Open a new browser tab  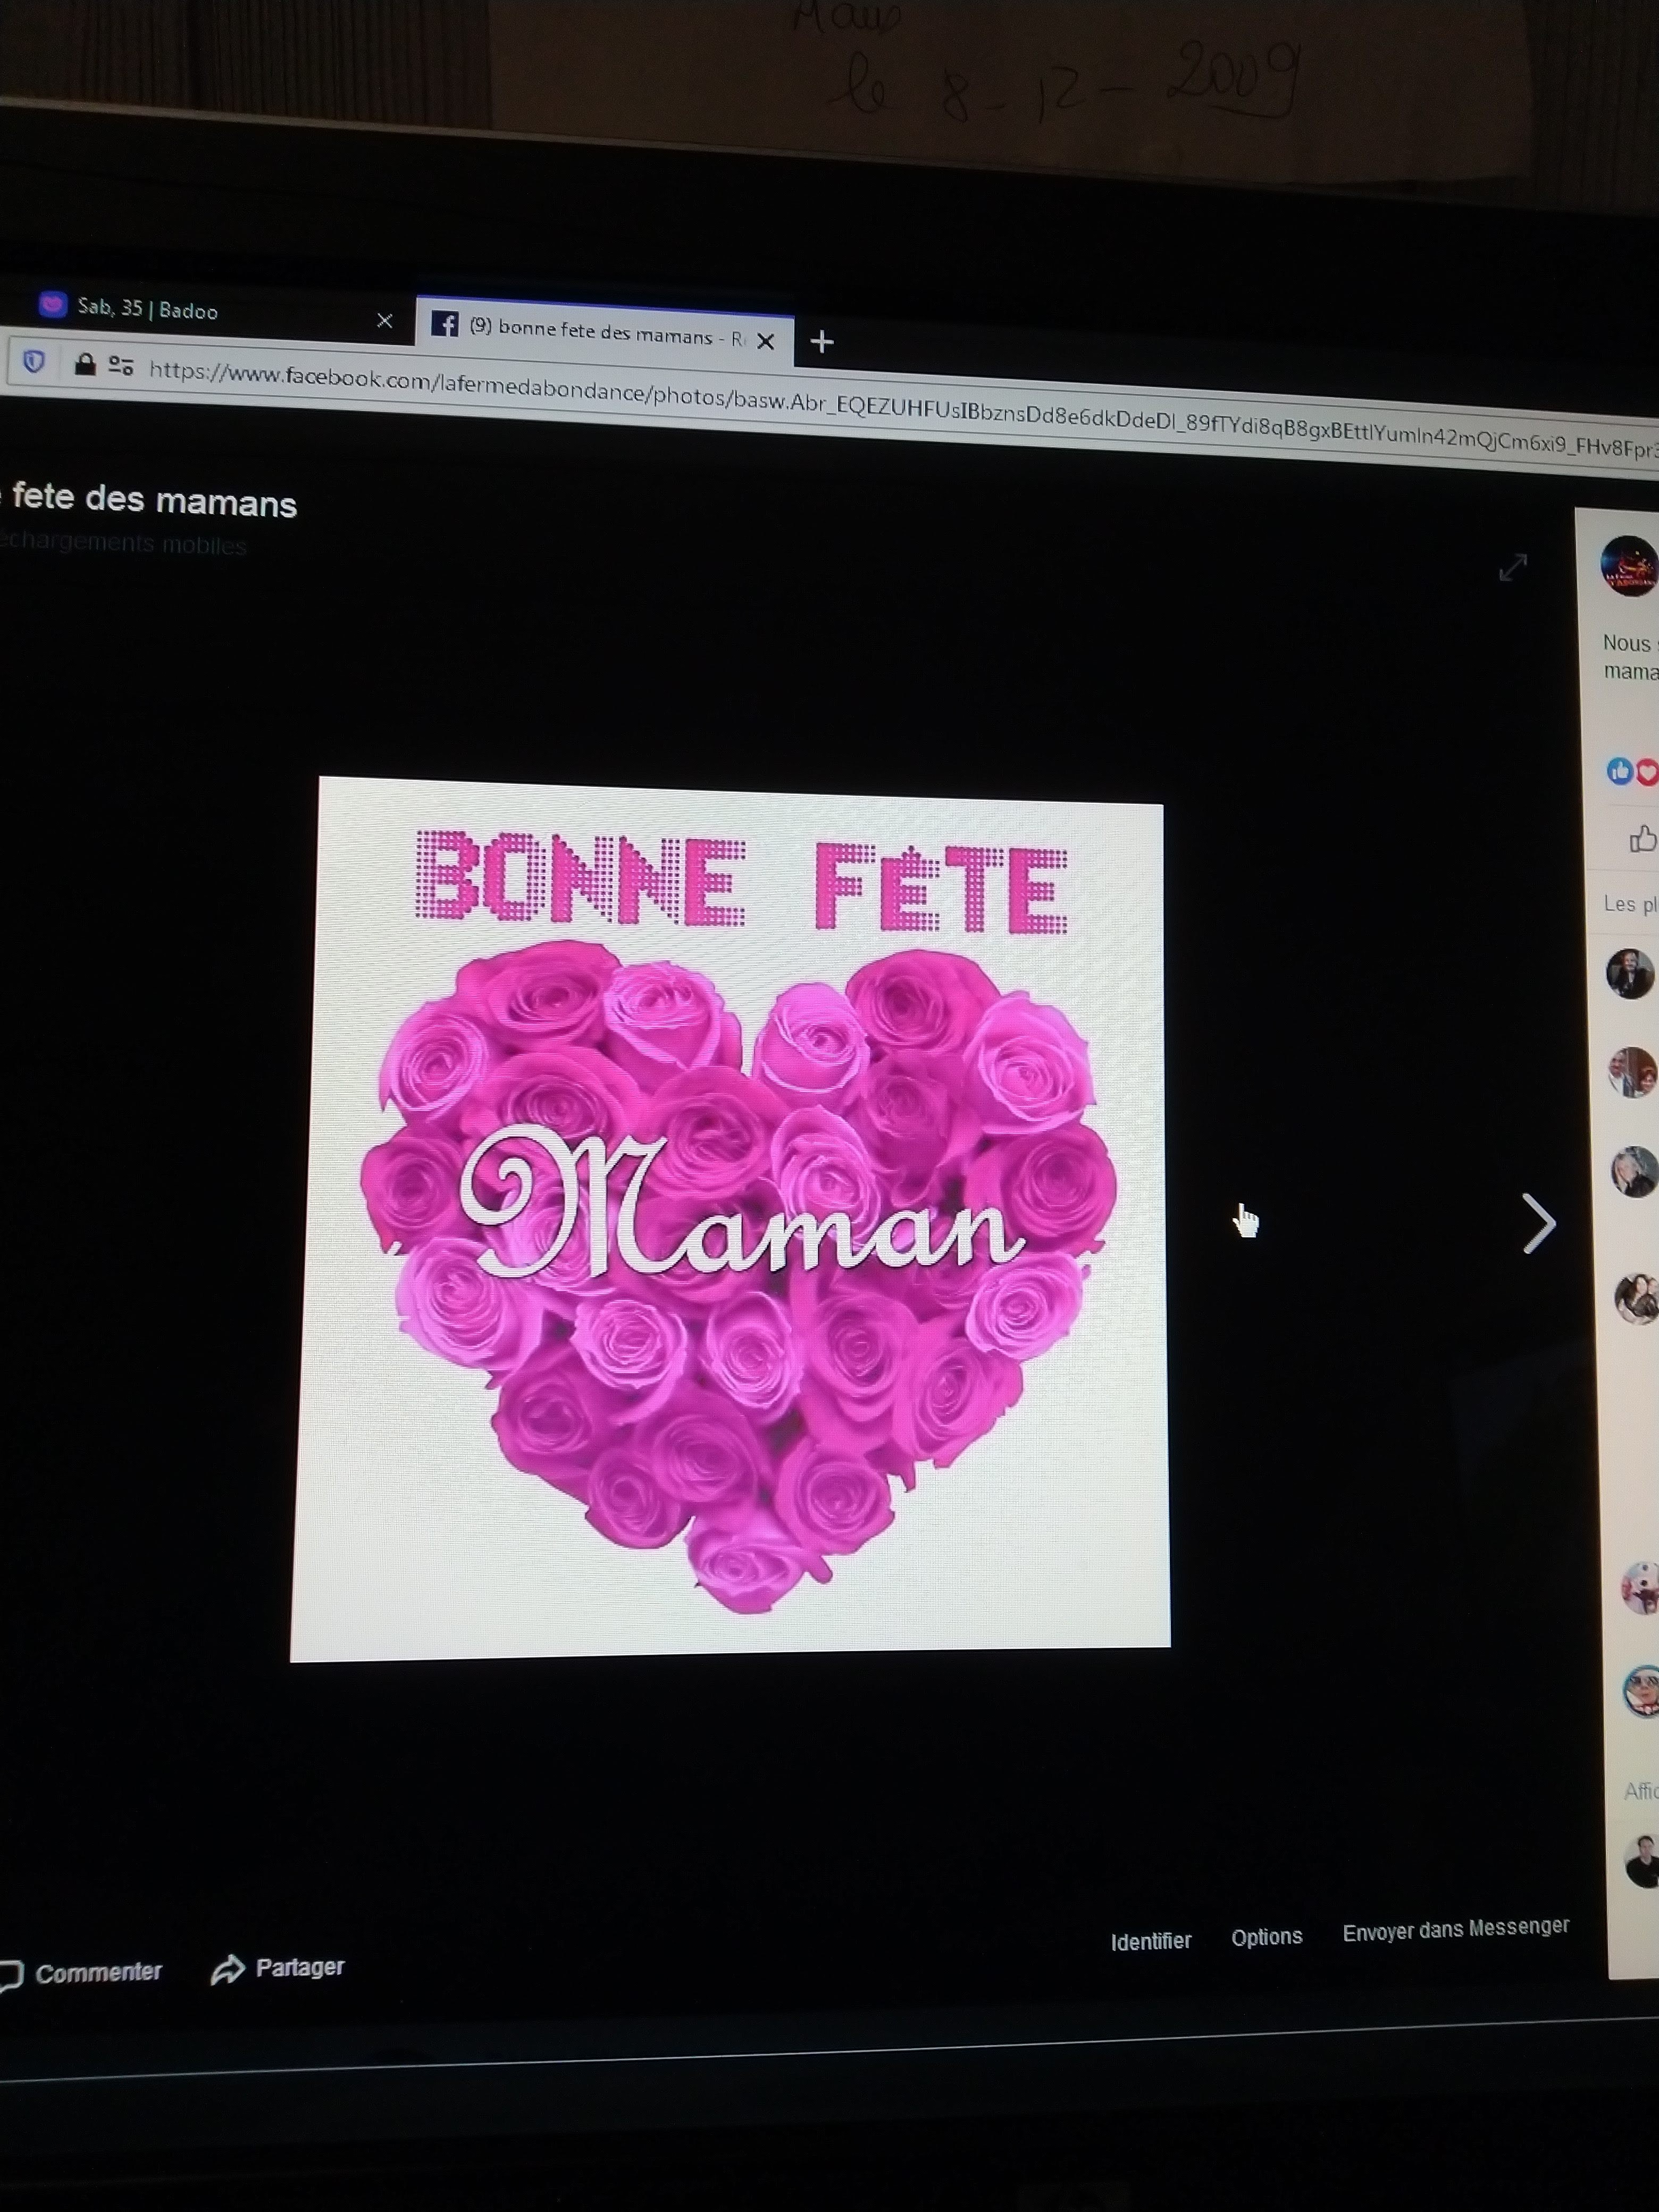tap(822, 342)
